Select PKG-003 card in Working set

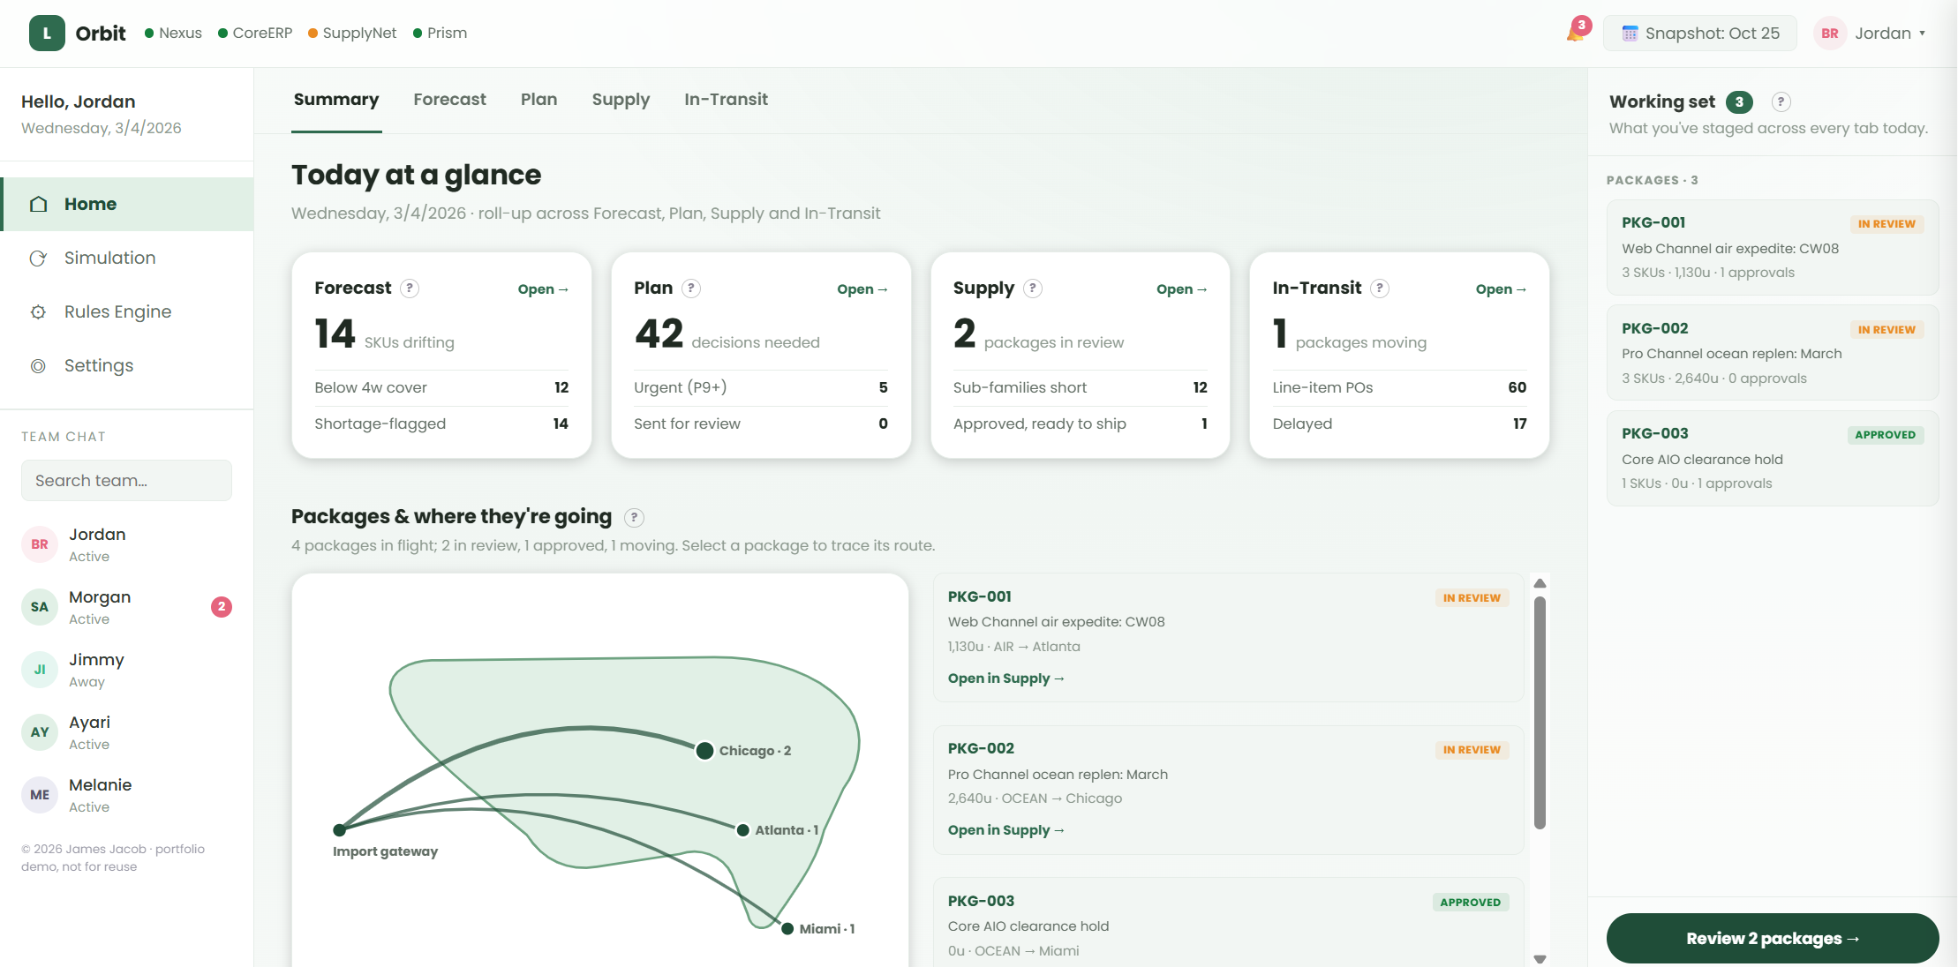tap(1773, 458)
